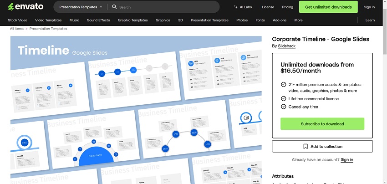Click the Timeline preview image
The height and width of the screenshot is (184, 387).
136,110
